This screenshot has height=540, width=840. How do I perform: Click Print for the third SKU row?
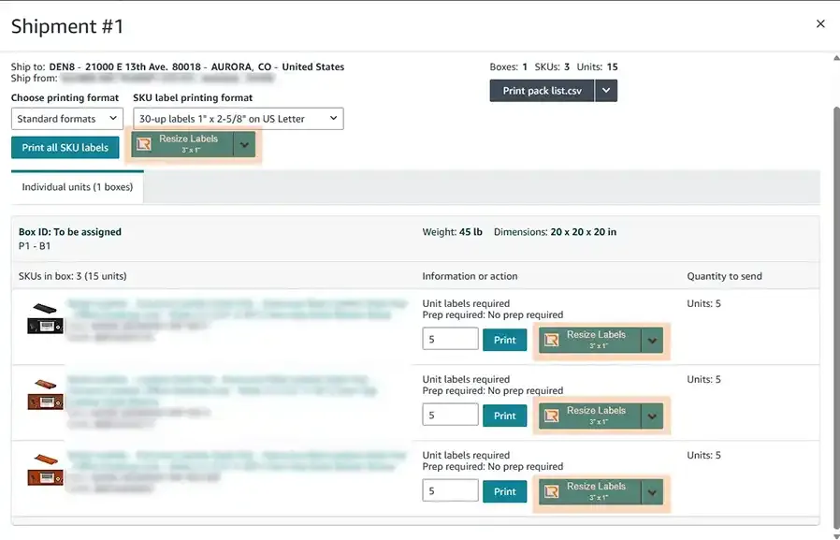click(x=504, y=491)
